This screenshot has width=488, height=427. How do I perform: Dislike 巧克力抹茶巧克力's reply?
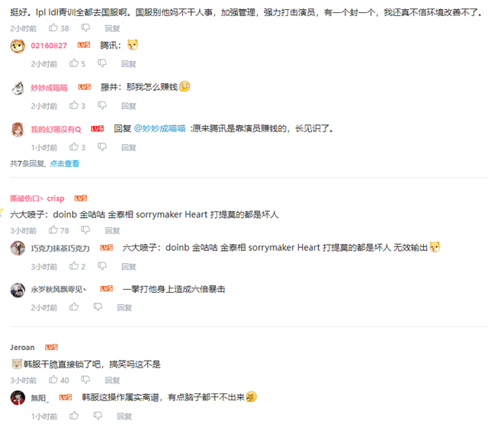[x=102, y=266]
